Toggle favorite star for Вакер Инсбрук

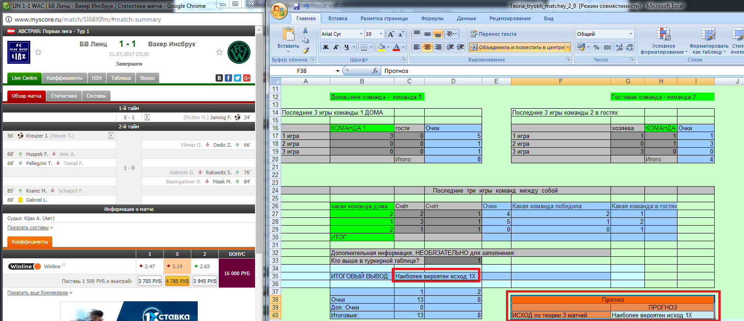coord(219,52)
